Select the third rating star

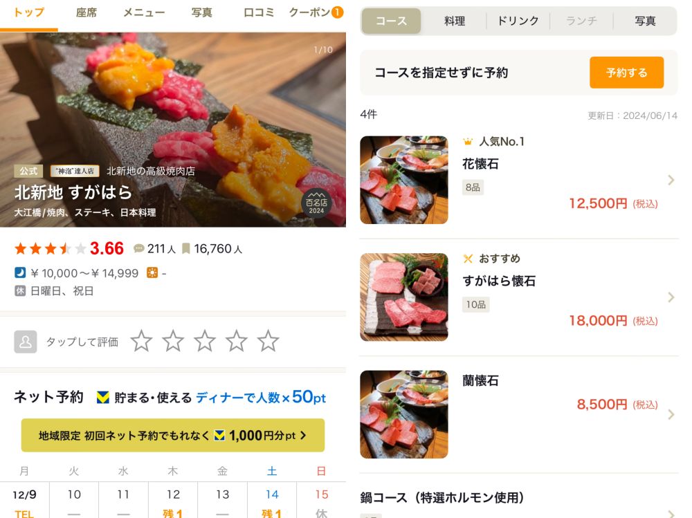coord(205,341)
